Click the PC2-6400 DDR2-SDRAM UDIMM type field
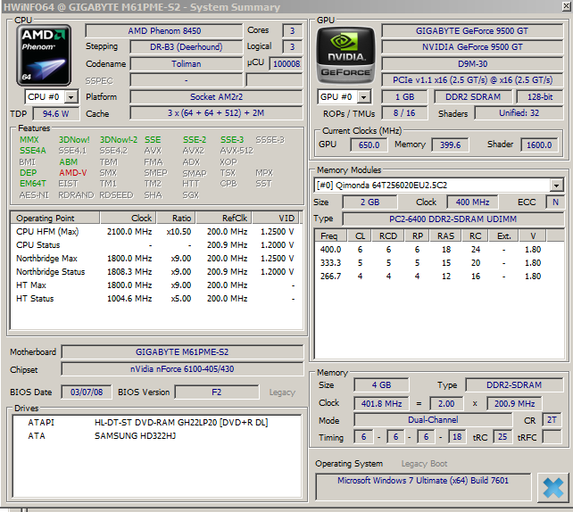 pyautogui.click(x=453, y=219)
